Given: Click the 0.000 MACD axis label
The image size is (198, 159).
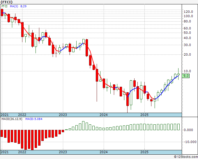Looking at the screenshot, I should [x=188, y=130].
